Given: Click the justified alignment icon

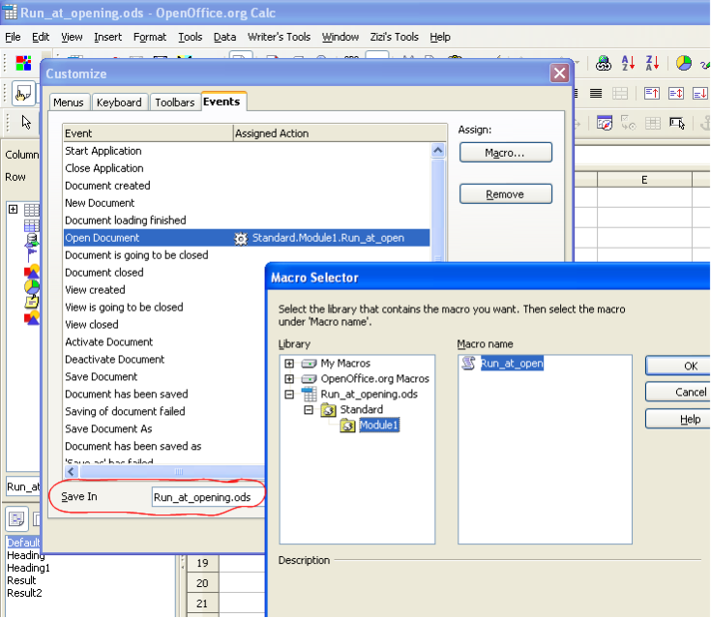Looking at the screenshot, I should tap(596, 94).
